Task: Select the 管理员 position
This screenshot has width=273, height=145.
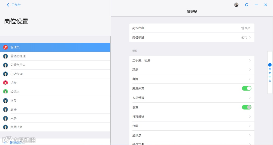Action: coord(55,47)
